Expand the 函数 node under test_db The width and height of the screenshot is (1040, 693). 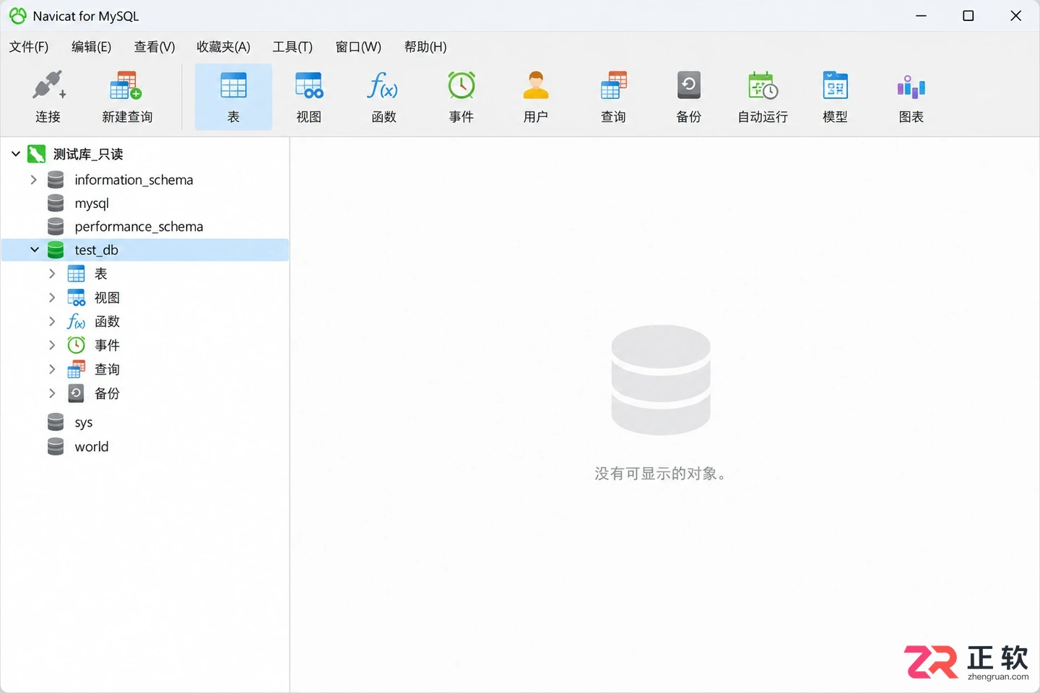pyautogui.click(x=52, y=321)
